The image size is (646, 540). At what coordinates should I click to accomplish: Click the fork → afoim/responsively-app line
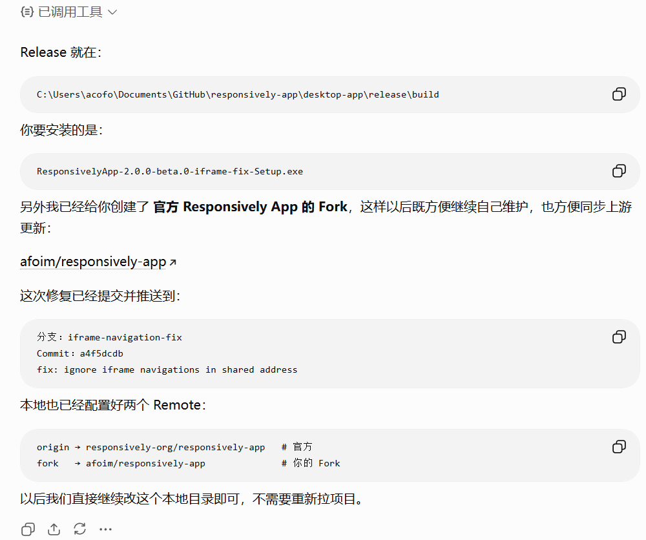tap(188, 463)
